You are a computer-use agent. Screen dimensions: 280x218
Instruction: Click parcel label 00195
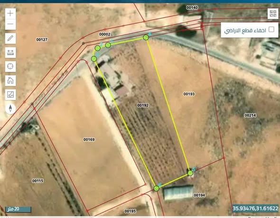point(130,211)
